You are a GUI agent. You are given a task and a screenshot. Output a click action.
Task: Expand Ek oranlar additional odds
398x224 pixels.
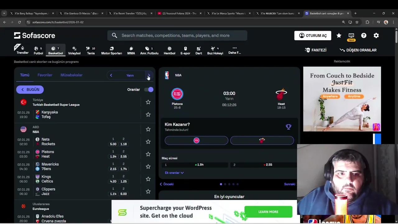174,173
